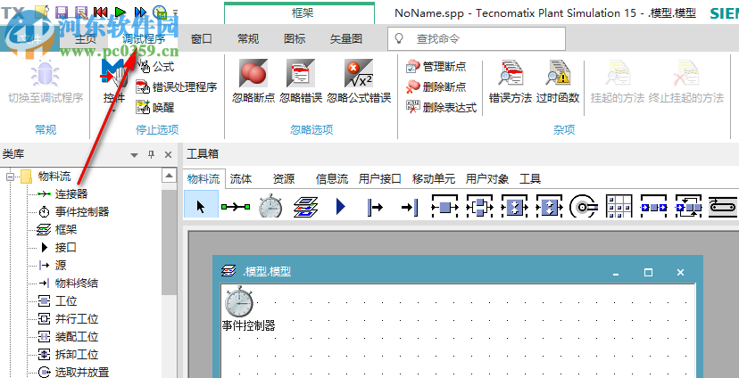Viewport: 739px width, 378px height.
Task: Toggle 错误处理程序 stop option
Action: 176,86
